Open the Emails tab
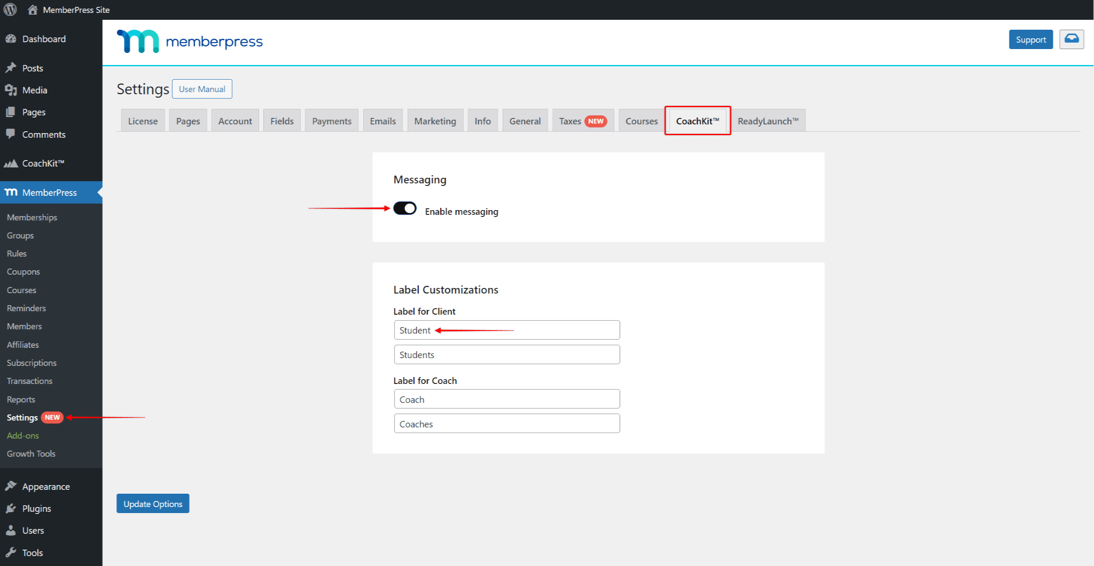1094x566 pixels. pos(383,121)
